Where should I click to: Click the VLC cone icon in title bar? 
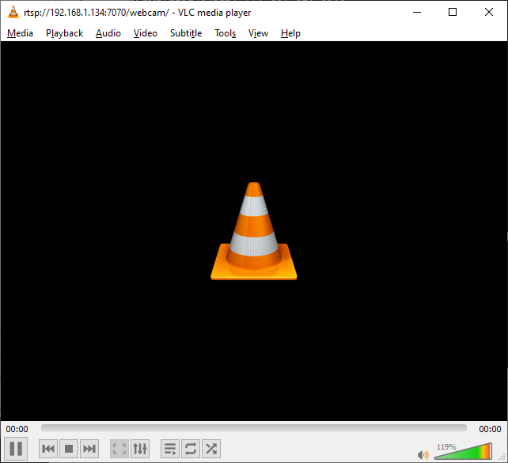pyautogui.click(x=13, y=13)
